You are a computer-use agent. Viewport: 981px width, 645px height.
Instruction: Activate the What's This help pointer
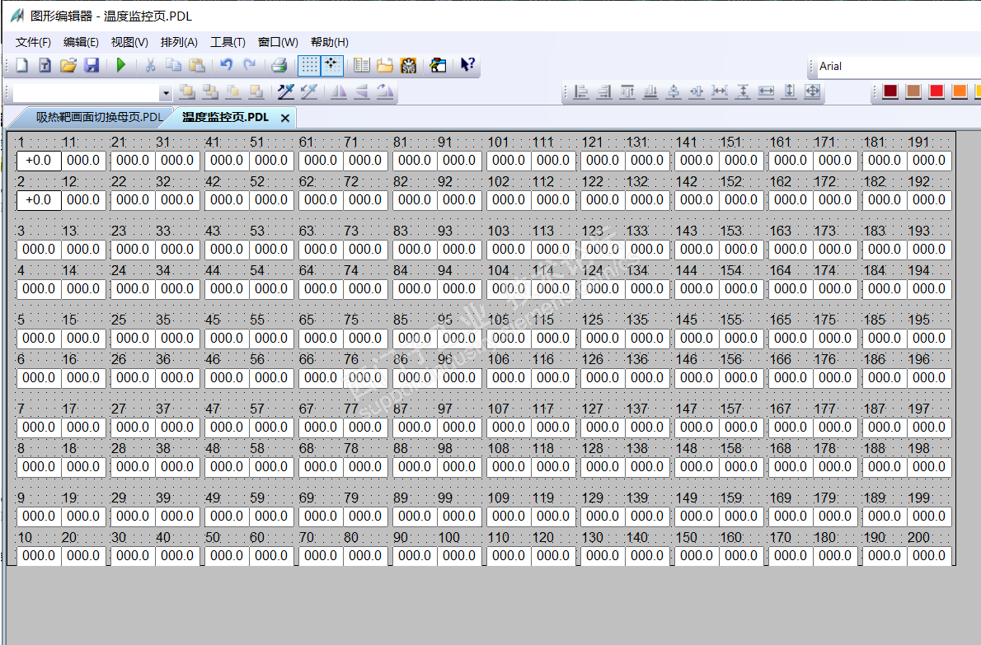click(x=467, y=65)
